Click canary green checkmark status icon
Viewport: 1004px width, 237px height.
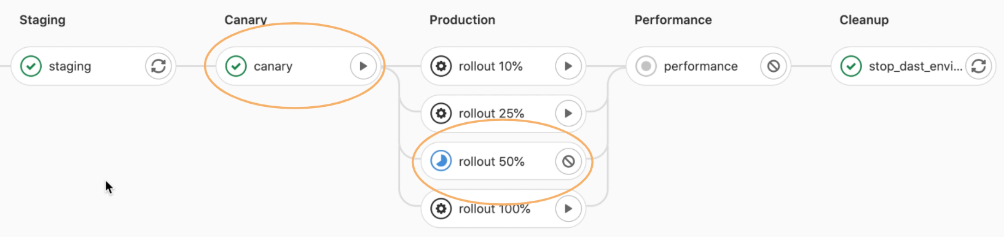(236, 66)
